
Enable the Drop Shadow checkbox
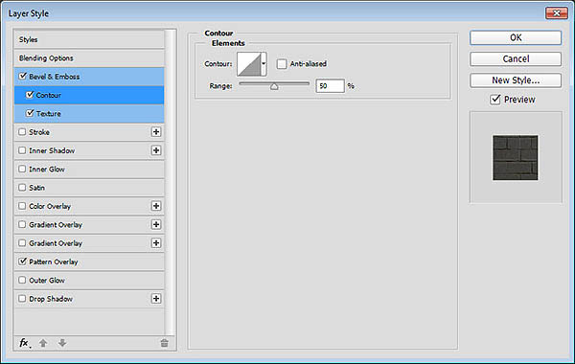[x=22, y=299]
